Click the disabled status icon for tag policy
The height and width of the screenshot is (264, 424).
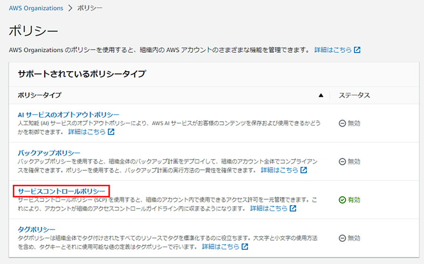[x=342, y=238]
